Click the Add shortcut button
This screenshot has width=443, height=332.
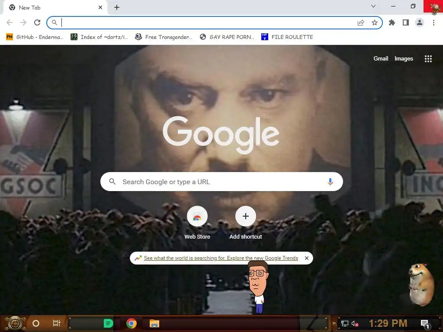click(x=246, y=223)
